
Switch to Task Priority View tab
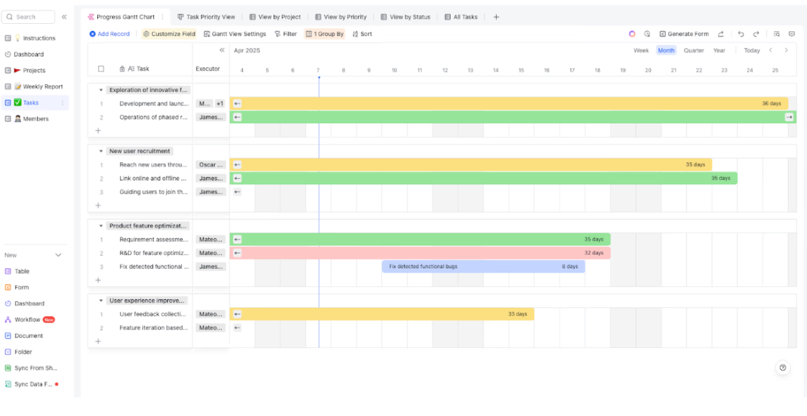206,17
